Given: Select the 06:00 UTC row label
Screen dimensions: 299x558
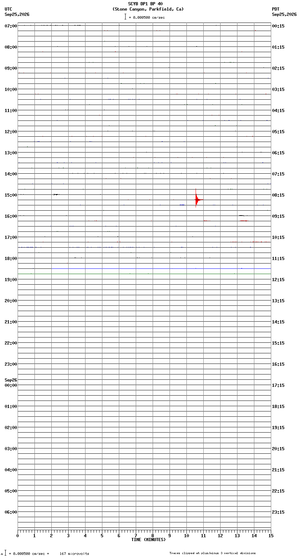Looking at the screenshot, I should pos(11,512).
